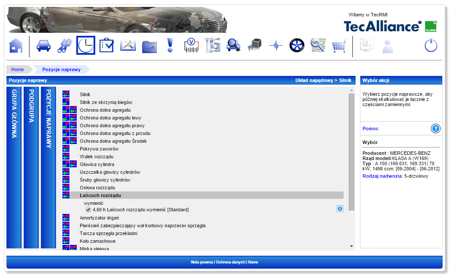Open the vehicle selection car icon
Screen dimensions: 453x279
tap(44, 45)
